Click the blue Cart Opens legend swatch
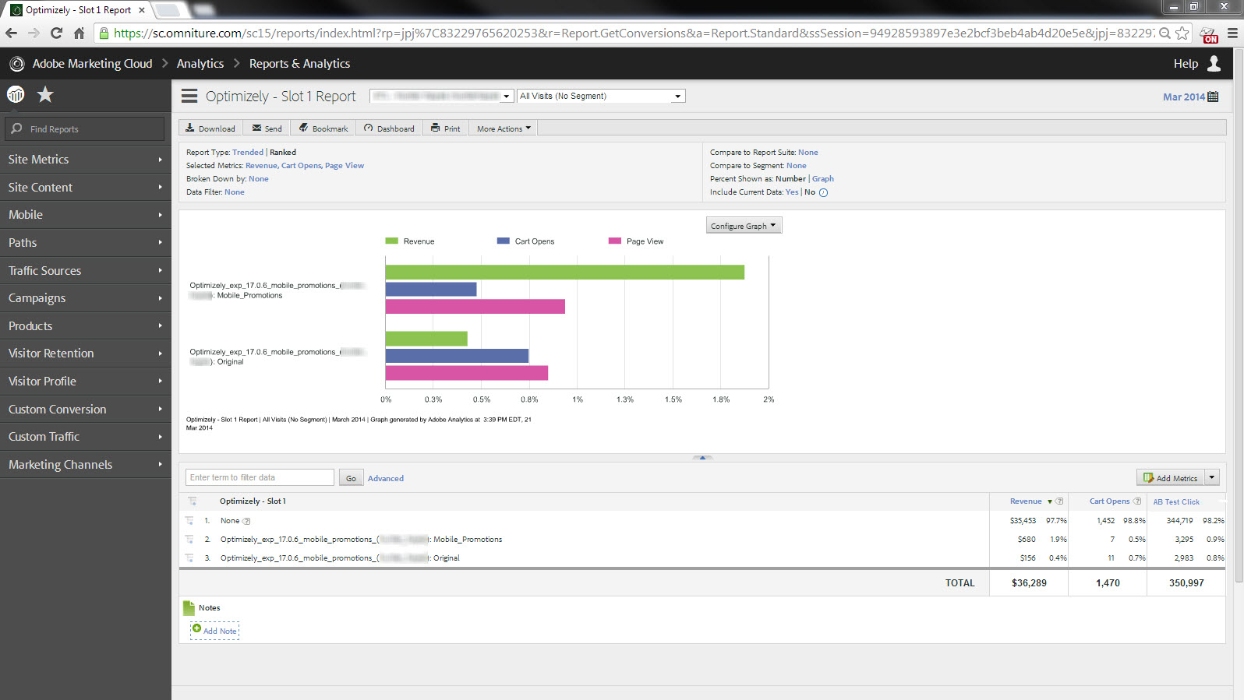Viewport: 1244px width, 700px height. pyautogui.click(x=504, y=241)
